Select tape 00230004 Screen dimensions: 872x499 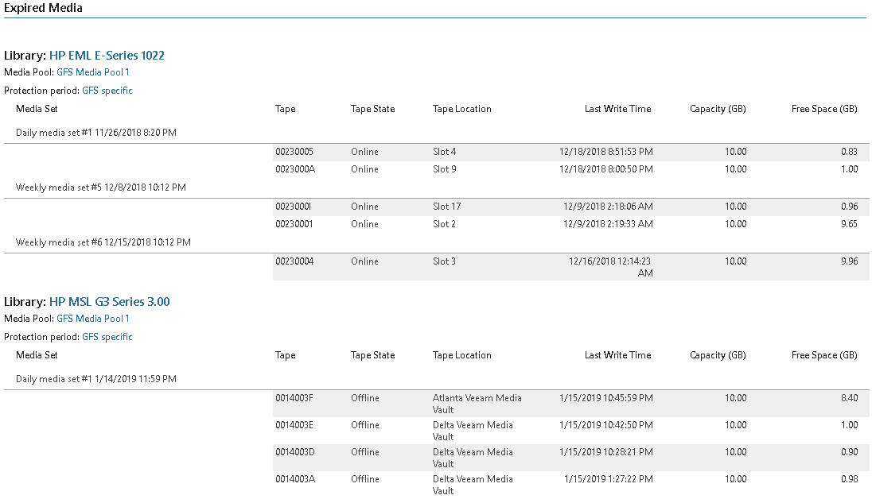[x=294, y=261]
